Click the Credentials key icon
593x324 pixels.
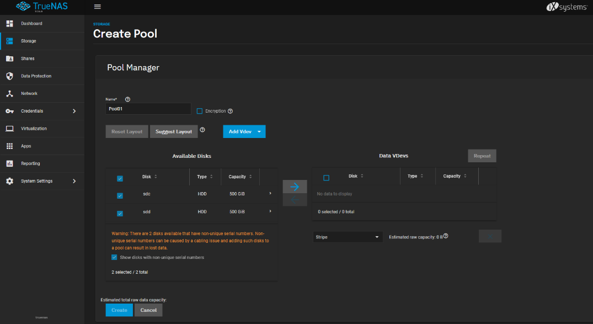(10, 111)
